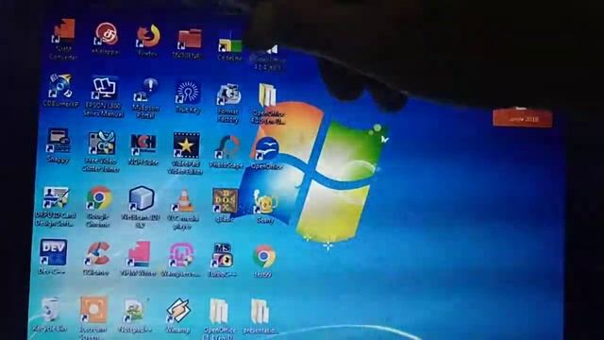The width and height of the screenshot is (604, 340).
Task: Launch OpenOffice with the seagull icon
Action: coord(266,149)
